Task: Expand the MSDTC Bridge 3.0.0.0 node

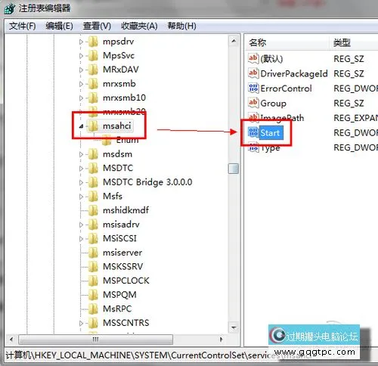Action: click(x=81, y=182)
